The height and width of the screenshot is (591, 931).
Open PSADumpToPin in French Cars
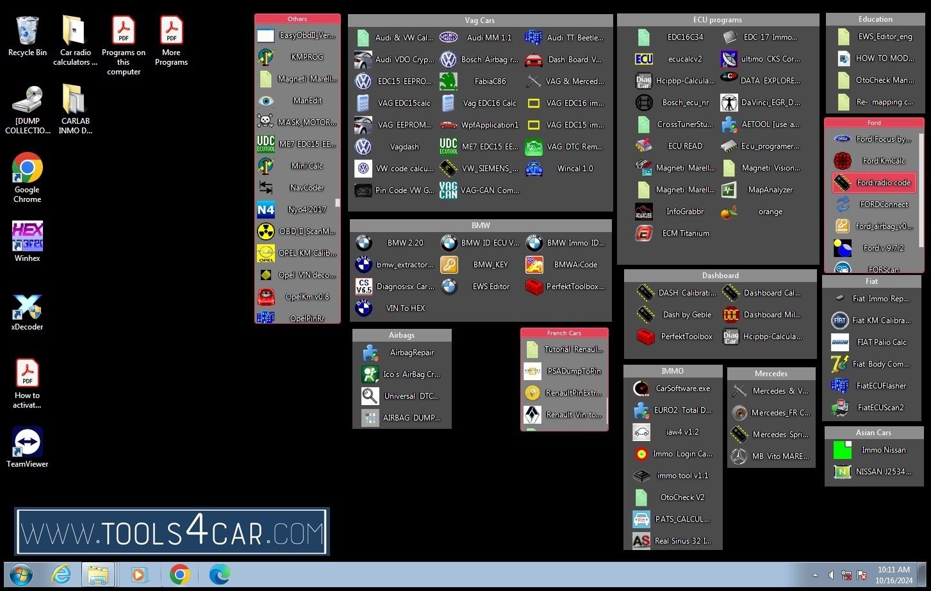point(564,371)
